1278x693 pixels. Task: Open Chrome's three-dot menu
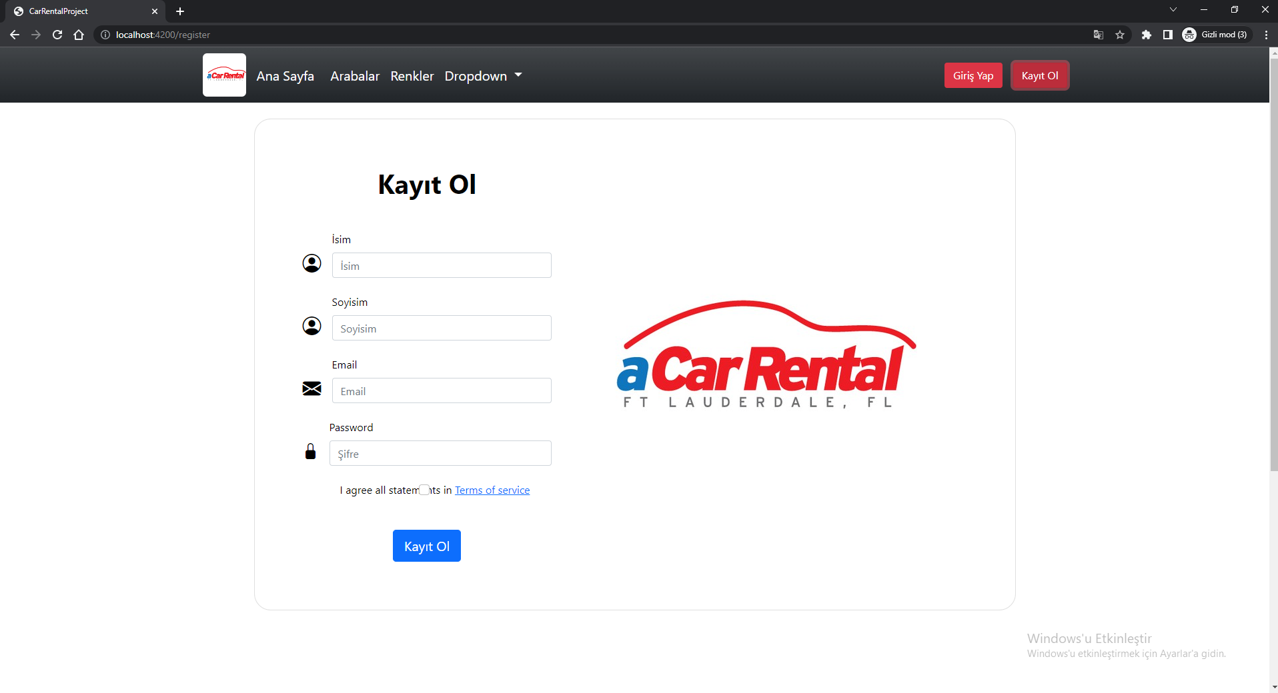tap(1266, 35)
